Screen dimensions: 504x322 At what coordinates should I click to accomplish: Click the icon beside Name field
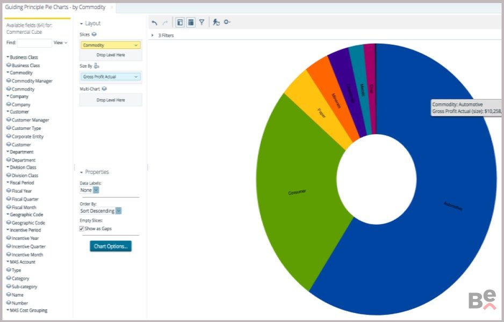tap(9, 295)
